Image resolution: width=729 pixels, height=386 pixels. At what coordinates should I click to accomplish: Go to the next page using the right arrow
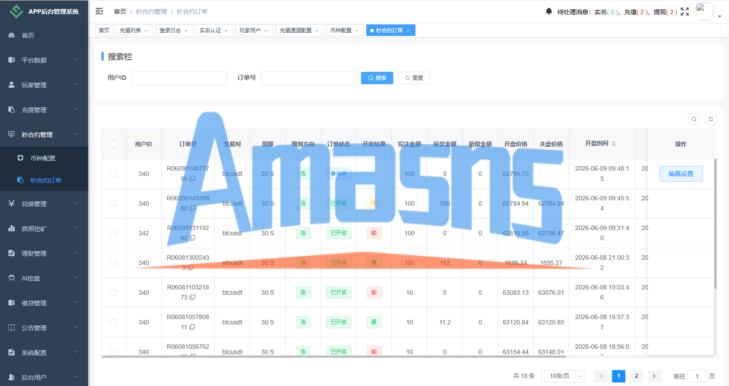coord(654,376)
